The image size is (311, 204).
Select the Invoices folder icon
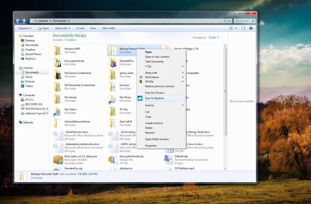[x=113, y=87]
